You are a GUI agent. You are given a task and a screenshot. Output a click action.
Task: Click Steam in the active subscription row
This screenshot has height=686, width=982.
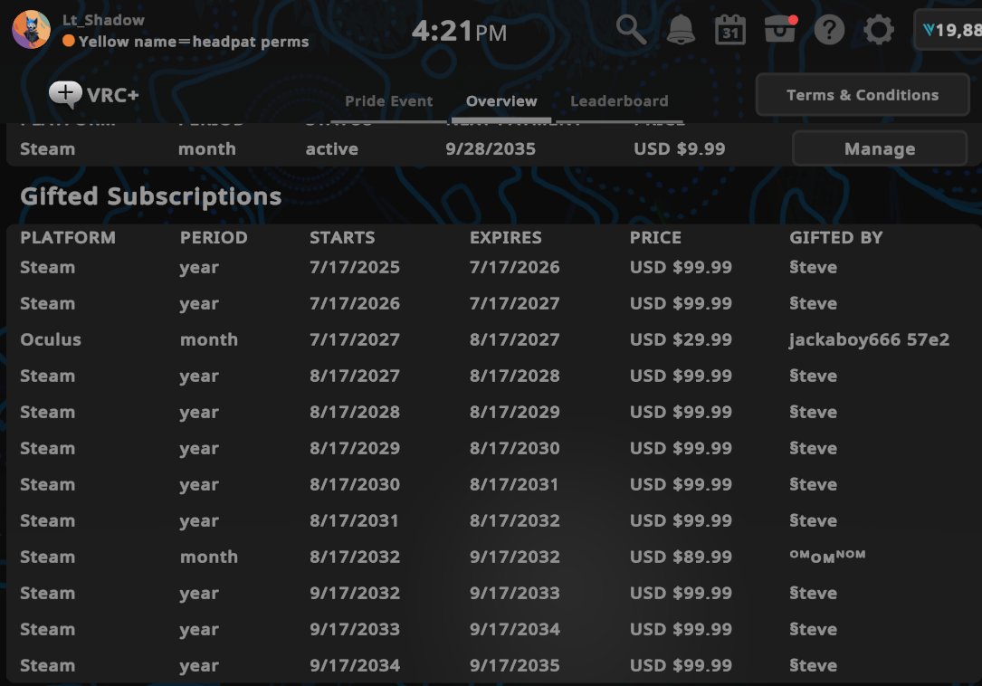tap(48, 148)
